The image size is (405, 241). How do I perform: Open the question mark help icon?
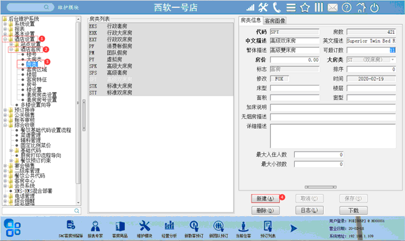(x=346, y=7)
